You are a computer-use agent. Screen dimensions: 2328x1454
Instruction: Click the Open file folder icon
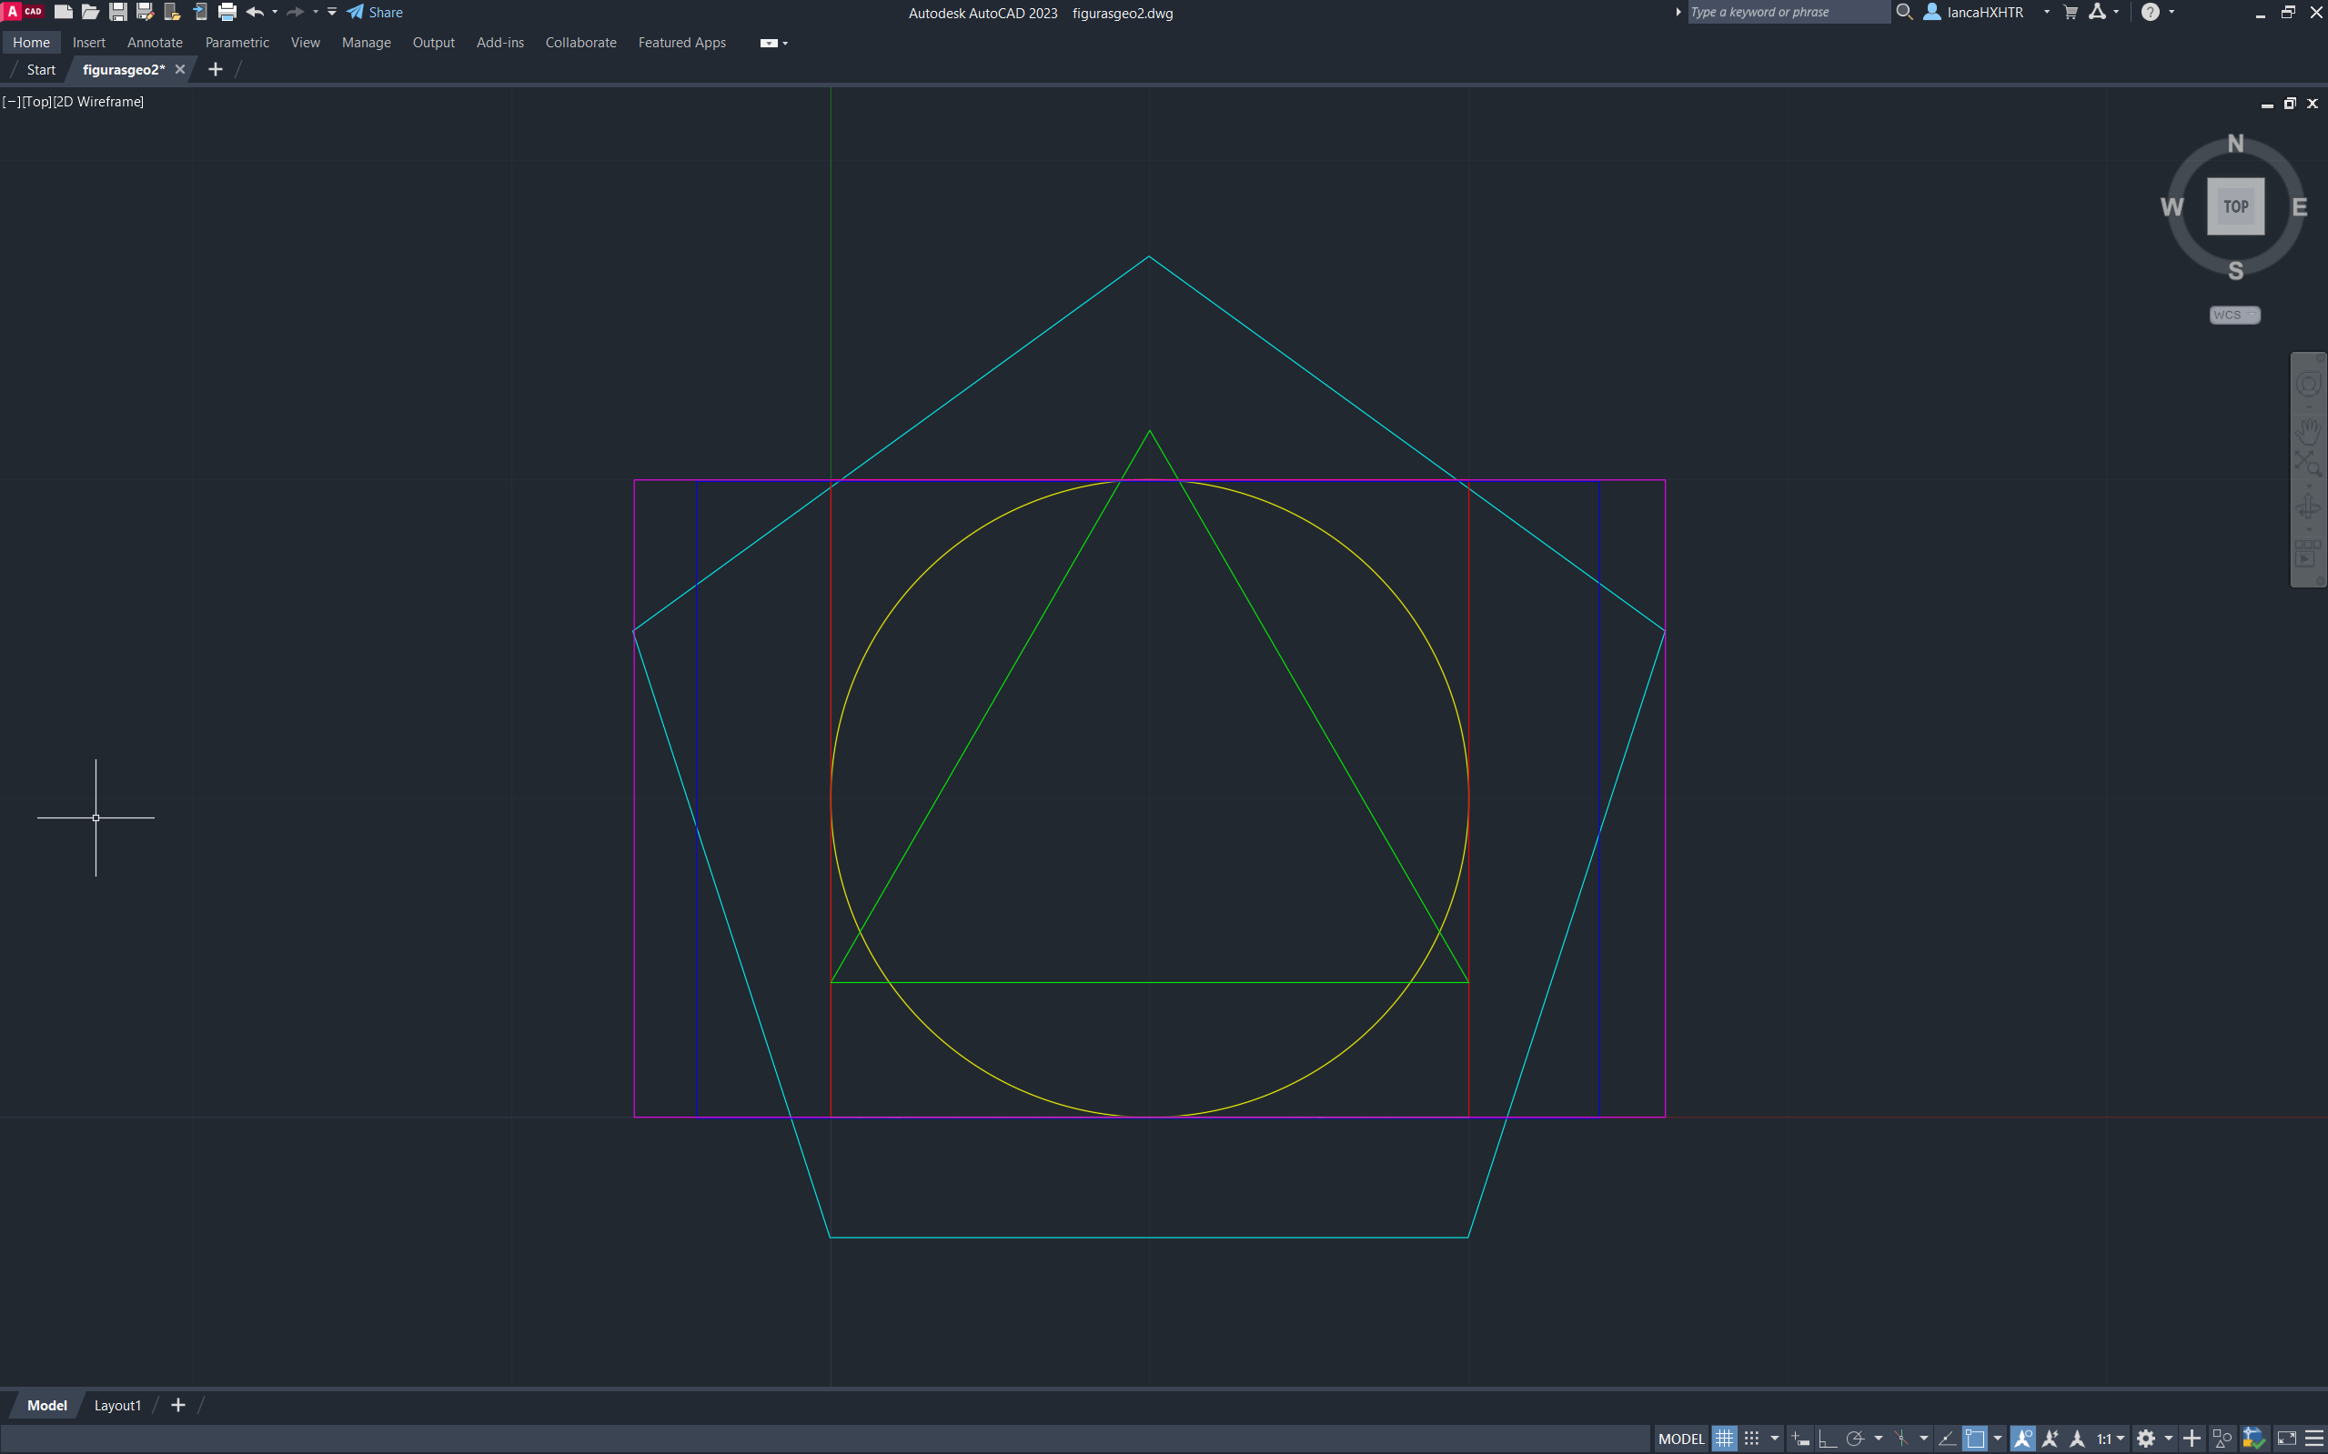(x=90, y=13)
